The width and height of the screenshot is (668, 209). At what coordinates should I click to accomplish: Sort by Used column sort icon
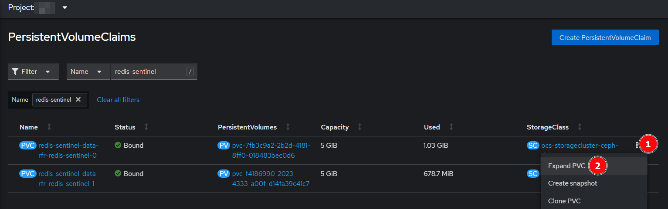click(x=451, y=127)
